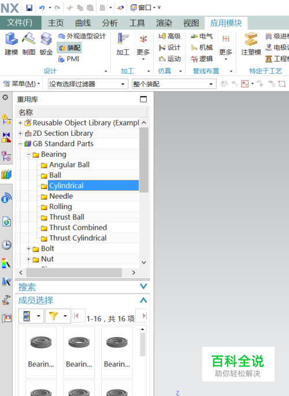Expand the Bolt folder
Screen dimensions: 289x396
28,249
